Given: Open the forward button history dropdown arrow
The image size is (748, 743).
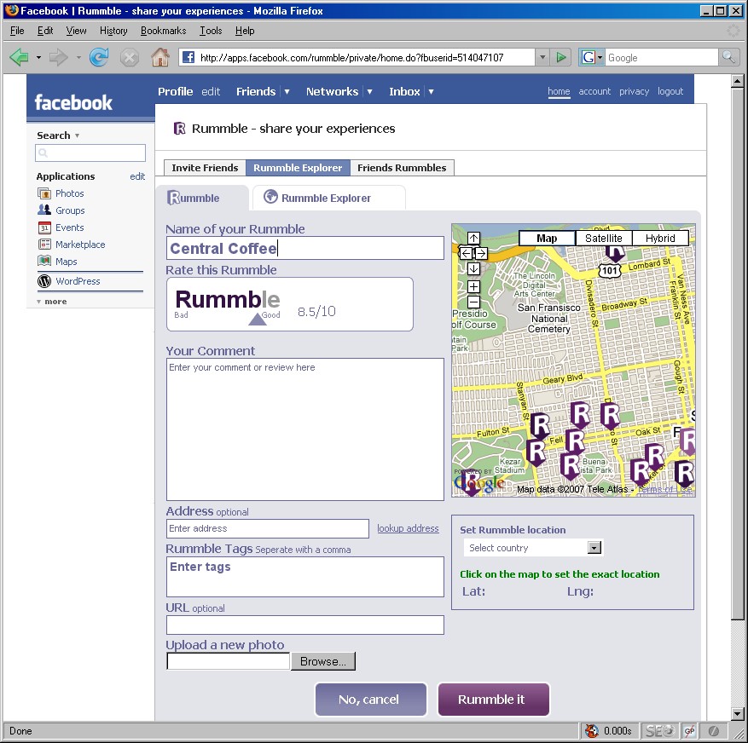Looking at the screenshot, I should point(78,58).
